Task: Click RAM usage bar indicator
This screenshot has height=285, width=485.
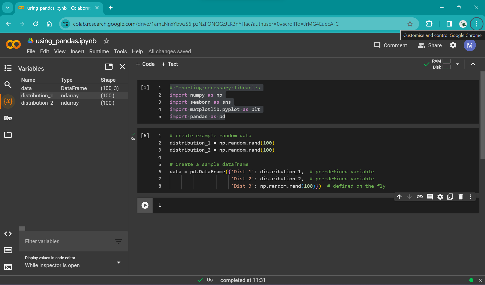Action: (x=447, y=61)
